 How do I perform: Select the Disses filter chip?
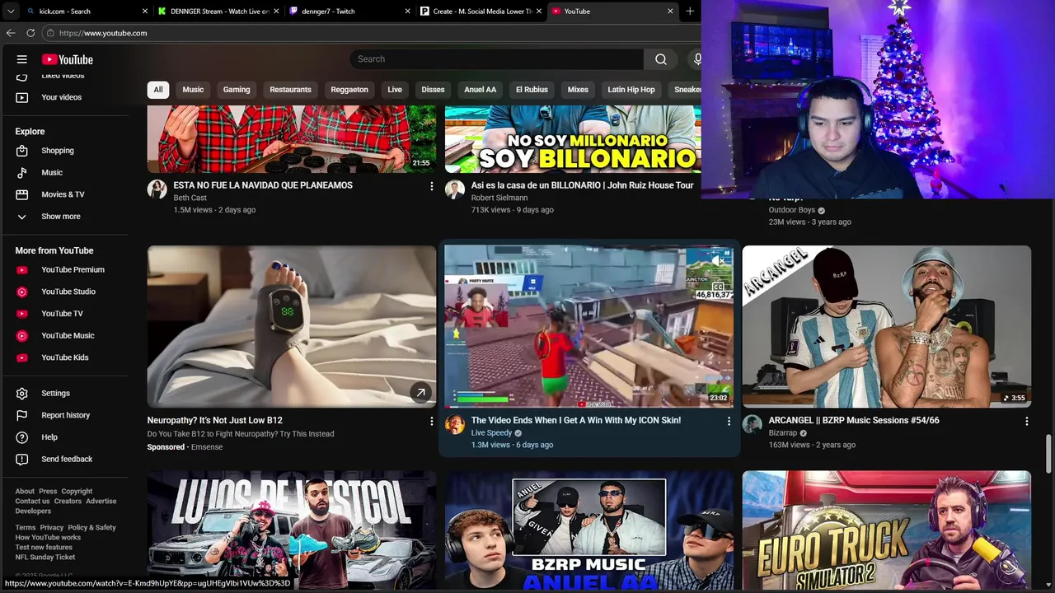[x=433, y=90]
